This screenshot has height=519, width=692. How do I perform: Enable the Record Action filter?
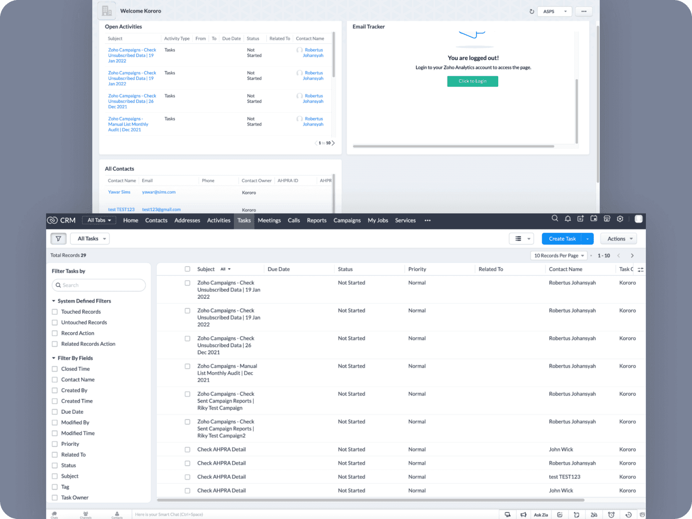click(55, 333)
